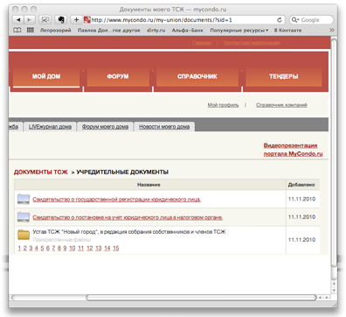This screenshot has height=317, width=346.
Task: Select the ФОРУМ navigation tab
Action: [118, 76]
